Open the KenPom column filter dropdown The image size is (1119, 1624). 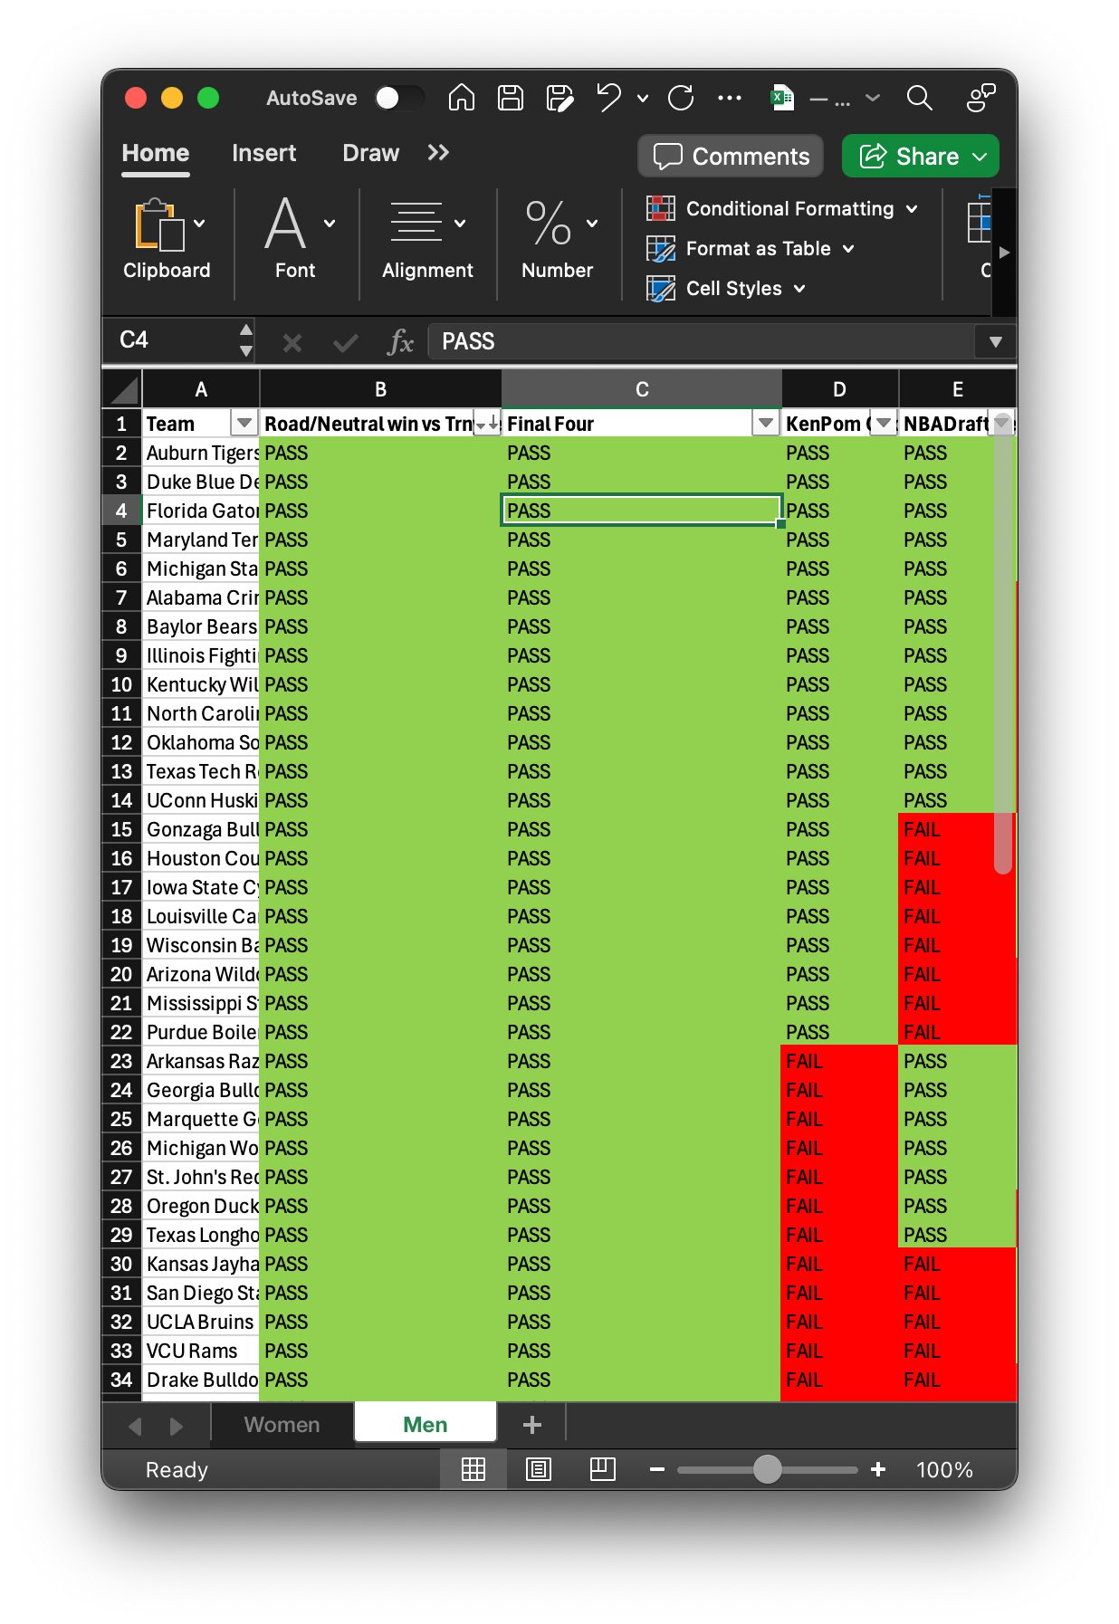pyautogui.click(x=884, y=423)
